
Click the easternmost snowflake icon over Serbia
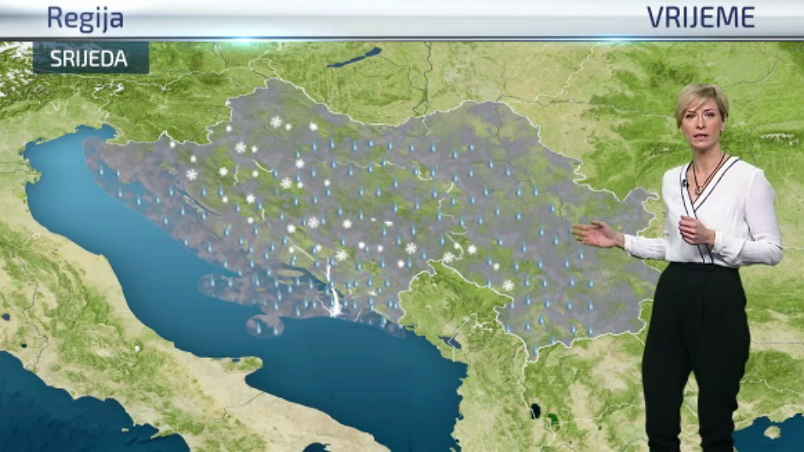508,285
